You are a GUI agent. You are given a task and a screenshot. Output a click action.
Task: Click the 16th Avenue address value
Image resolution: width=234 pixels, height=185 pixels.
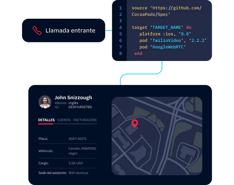point(78,173)
